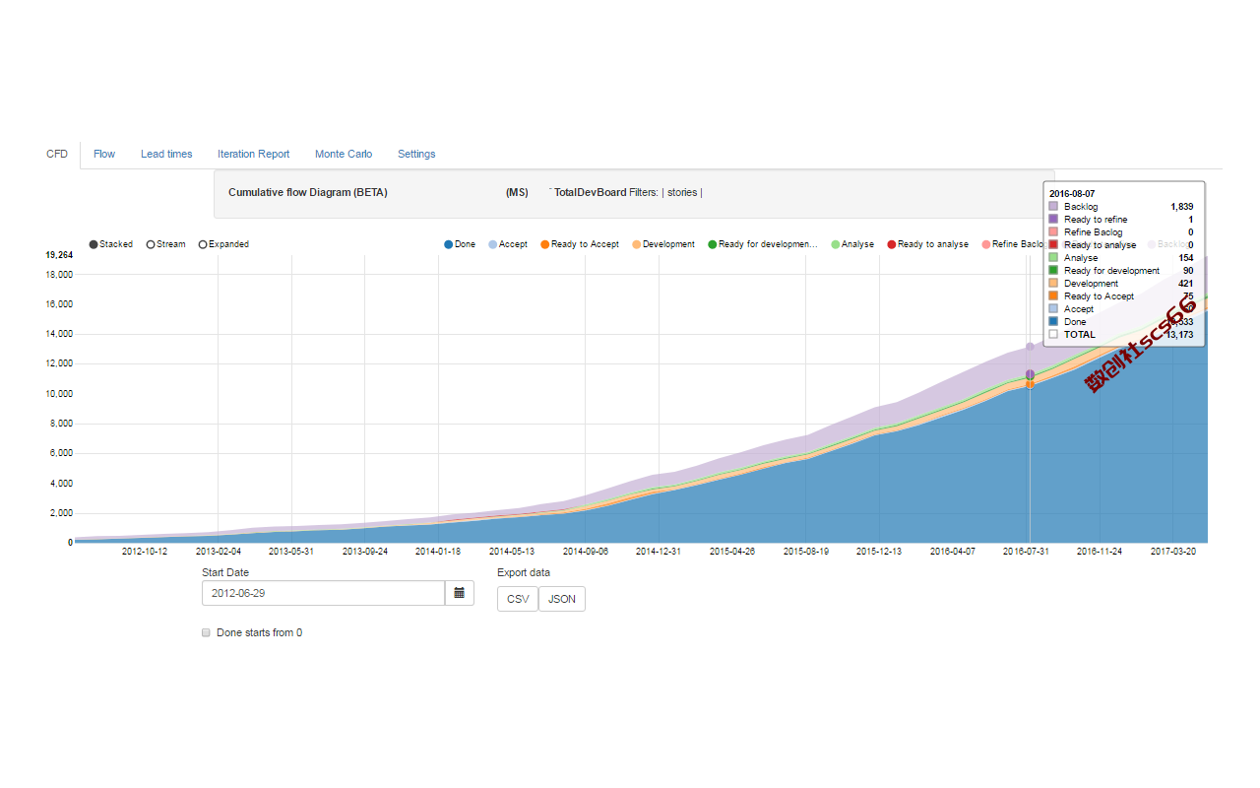Export chart data as JSON
The height and width of the screenshot is (788, 1260).
point(562,599)
